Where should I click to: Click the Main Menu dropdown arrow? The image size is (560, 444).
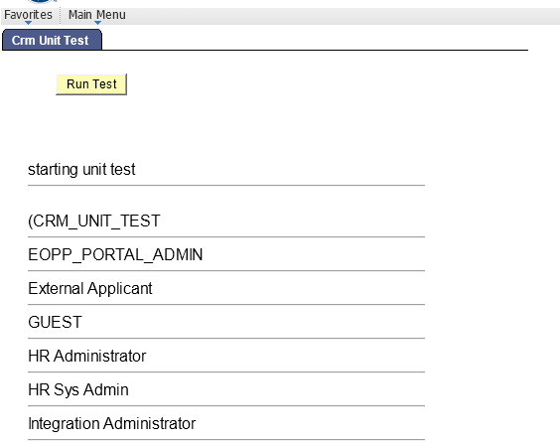[97, 23]
